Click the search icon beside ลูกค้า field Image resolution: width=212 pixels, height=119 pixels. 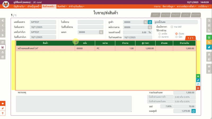click(x=145, y=22)
